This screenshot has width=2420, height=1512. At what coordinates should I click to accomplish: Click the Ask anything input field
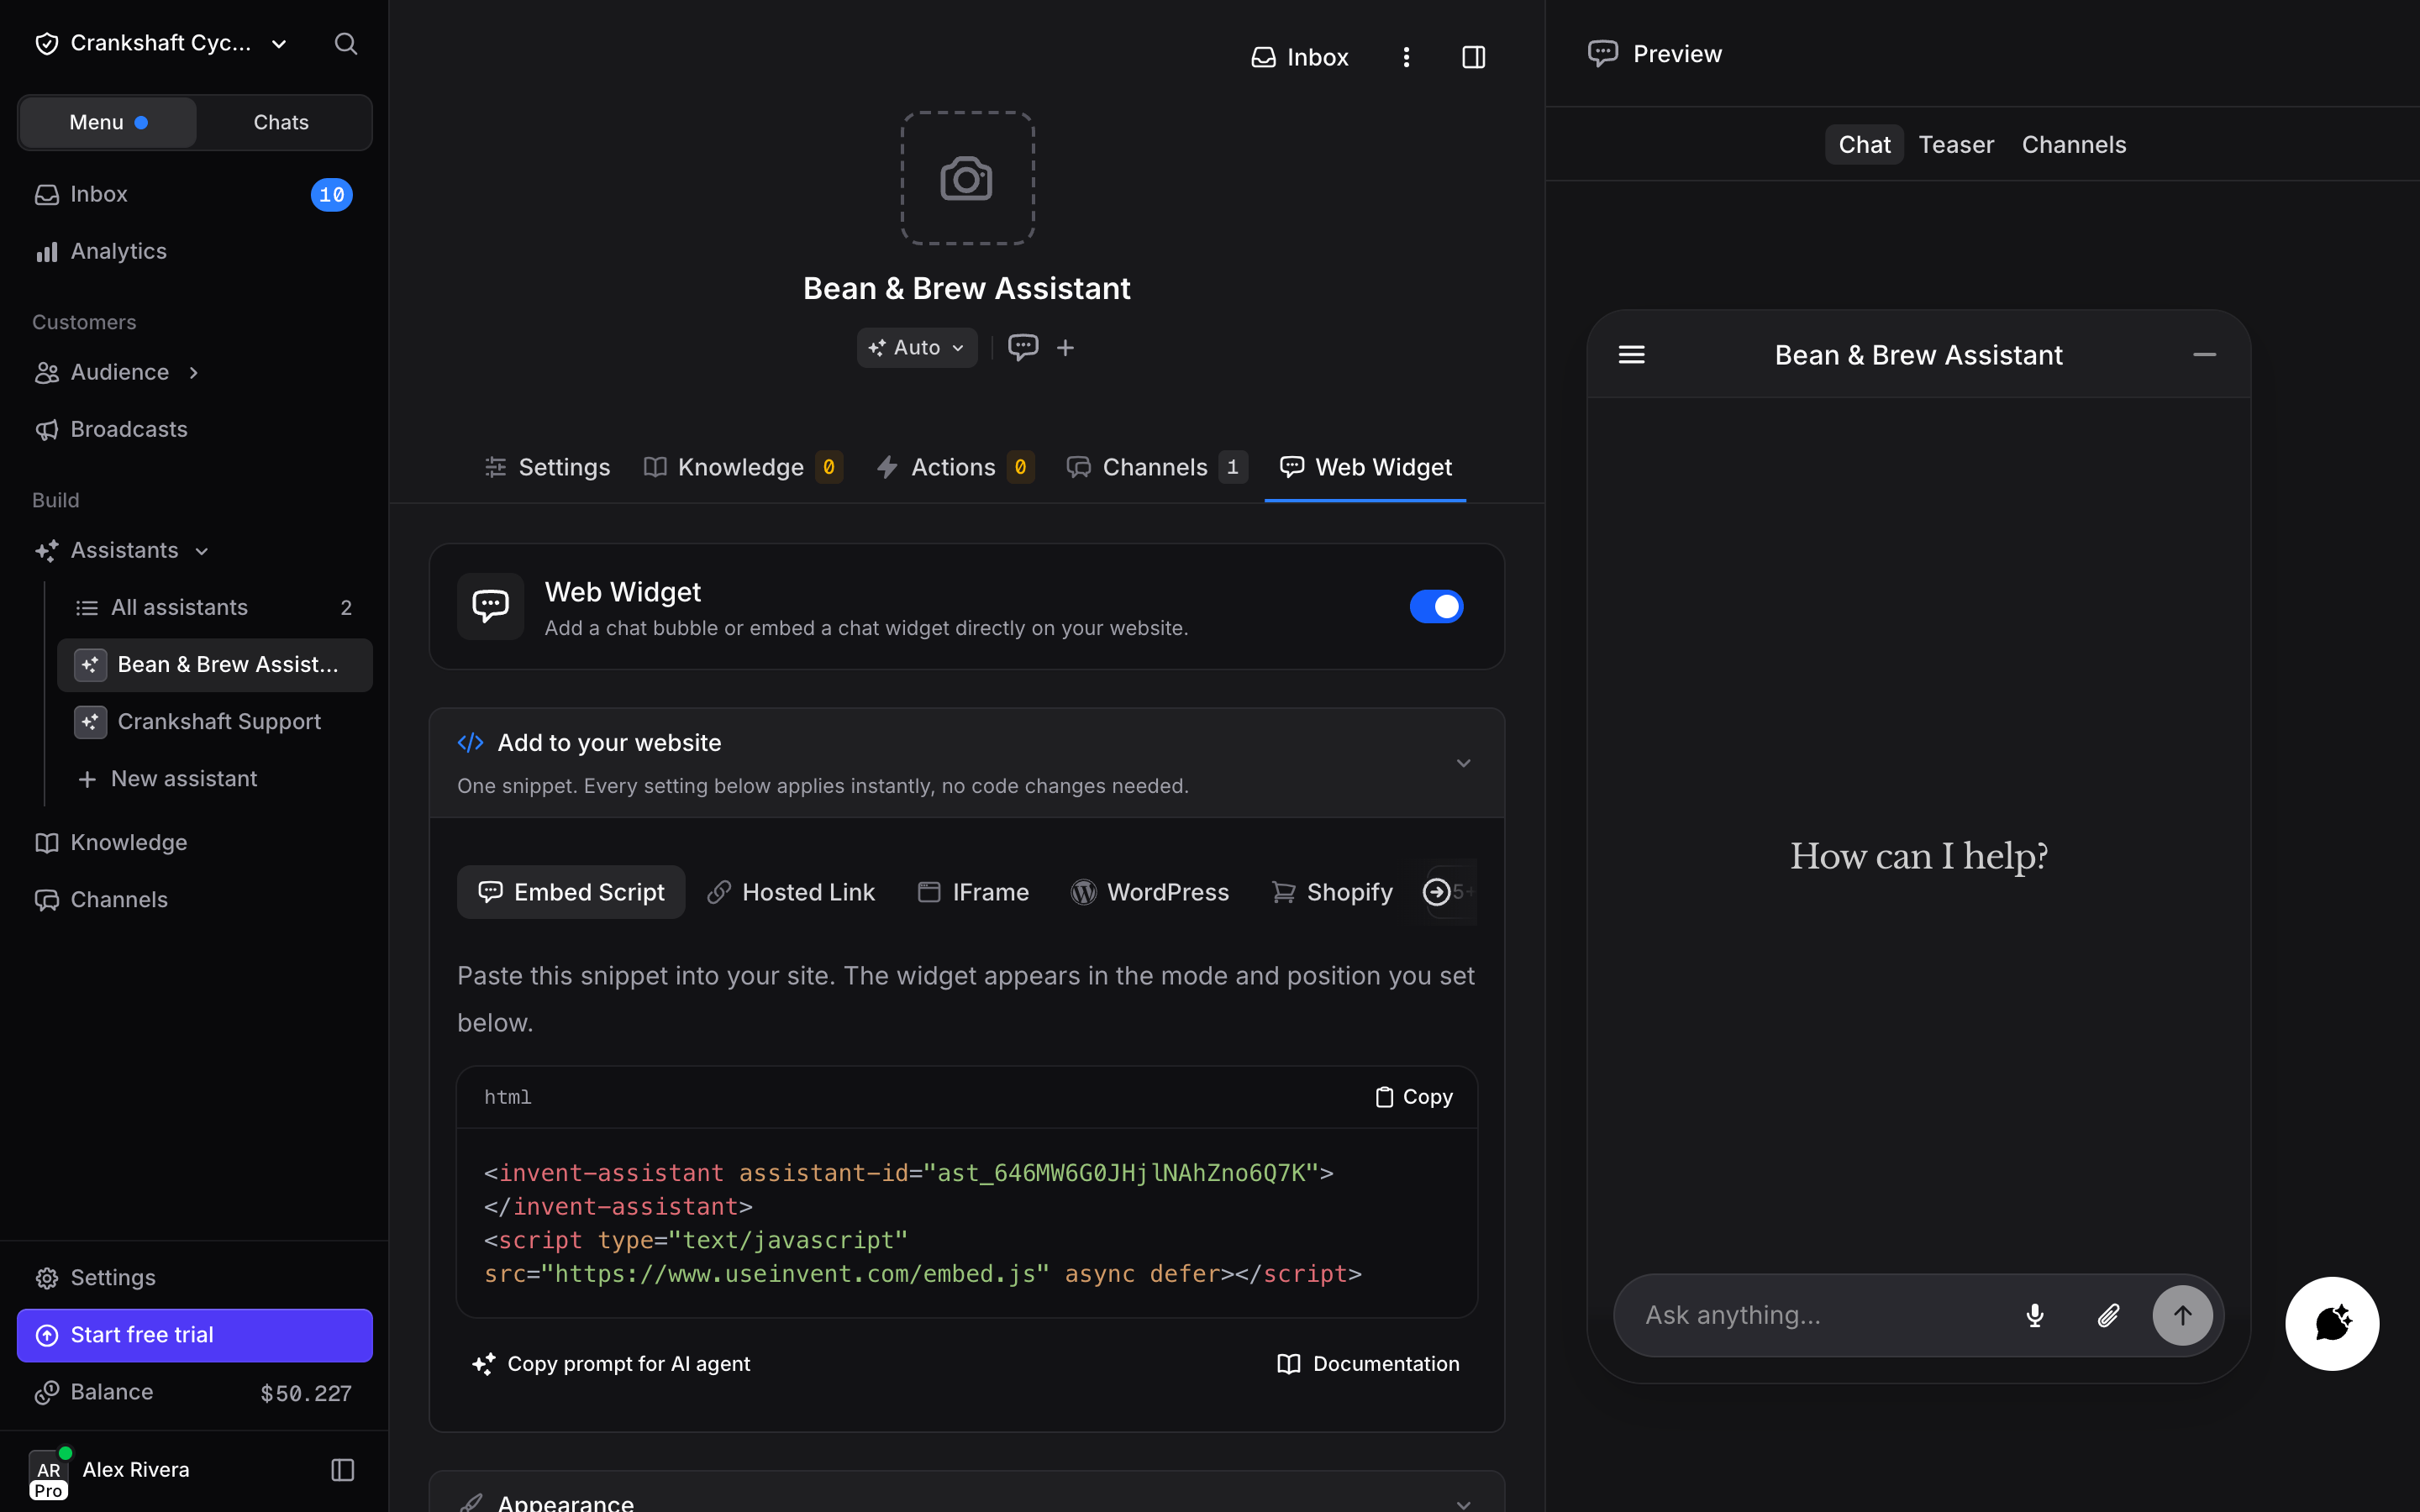click(1813, 1315)
